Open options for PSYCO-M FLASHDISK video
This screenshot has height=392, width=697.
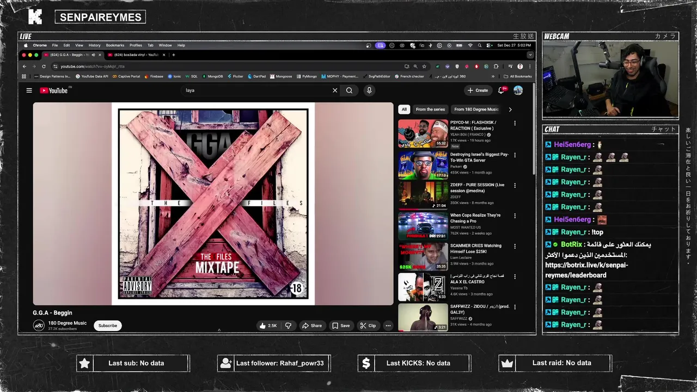(x=515, y=123)
